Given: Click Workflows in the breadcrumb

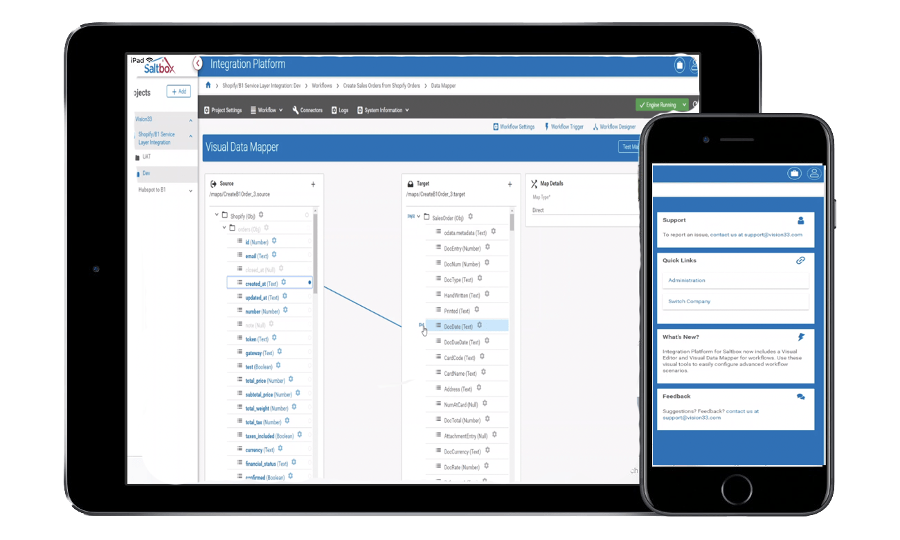Looking at the screenshot, I should tap(321, 86).
